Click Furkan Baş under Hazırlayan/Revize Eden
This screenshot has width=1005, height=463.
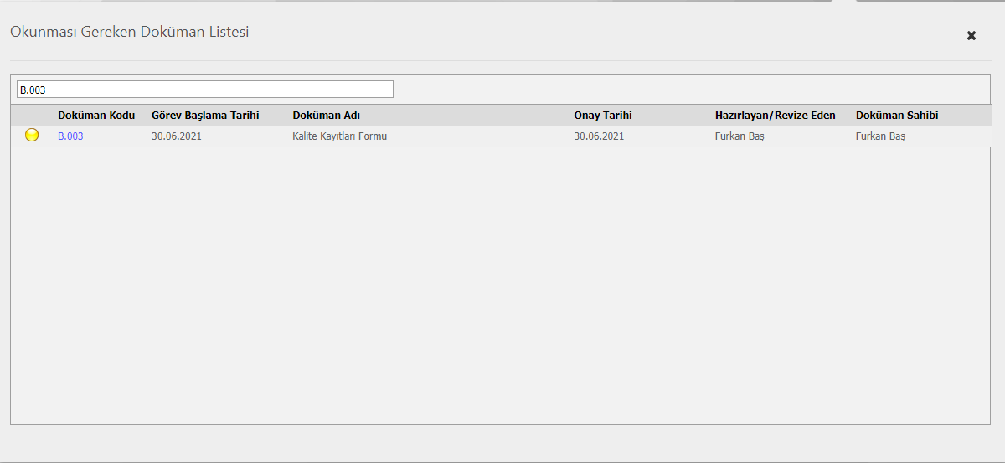tap(740, 136)
